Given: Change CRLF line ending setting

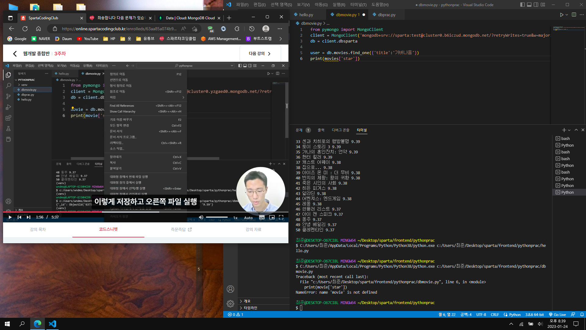Looking at the screenshot, I should click(x=495, y=314).
